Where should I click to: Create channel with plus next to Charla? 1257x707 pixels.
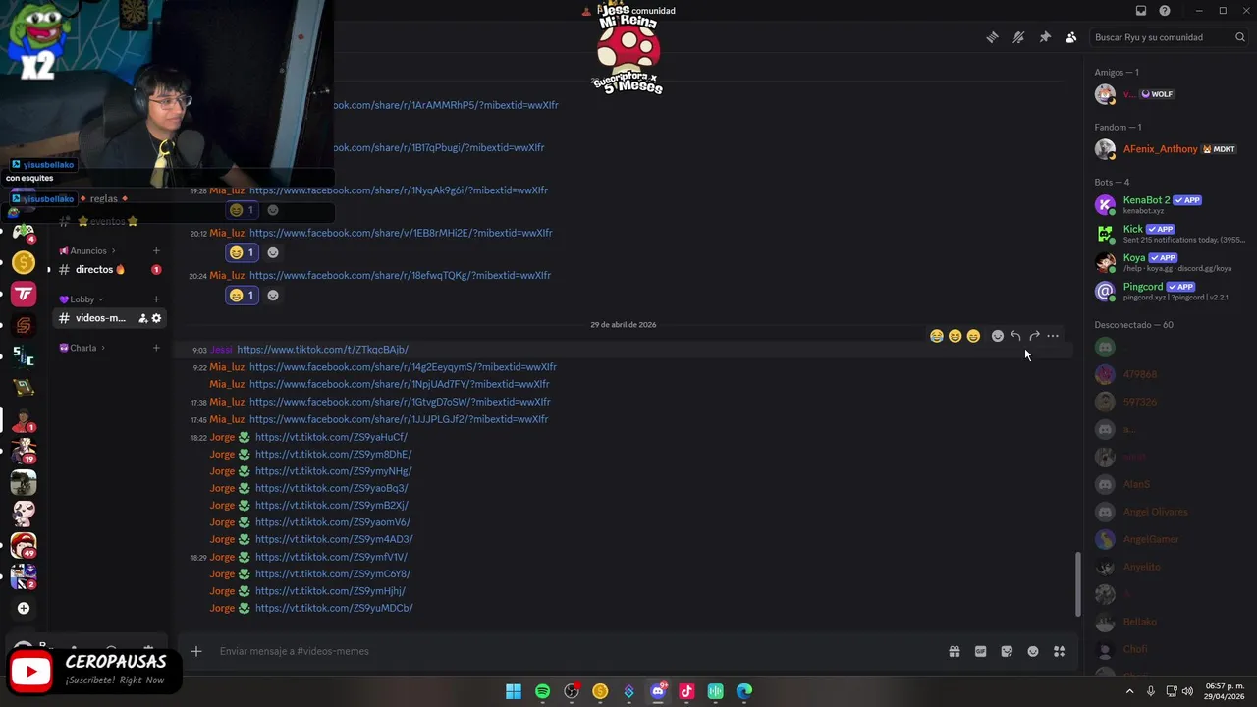156,348
